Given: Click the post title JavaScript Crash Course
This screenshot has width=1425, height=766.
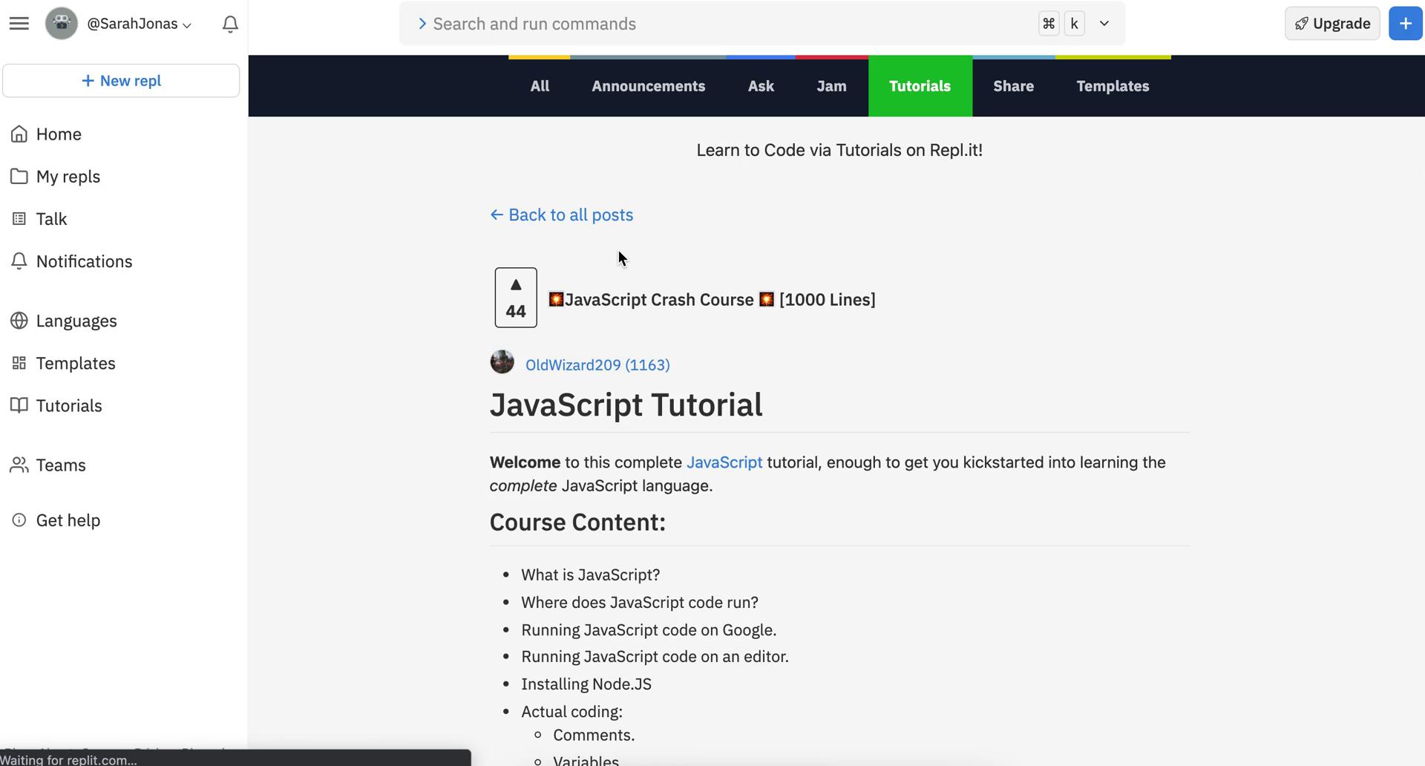Looking at the screenshot, I should point(712,300).
